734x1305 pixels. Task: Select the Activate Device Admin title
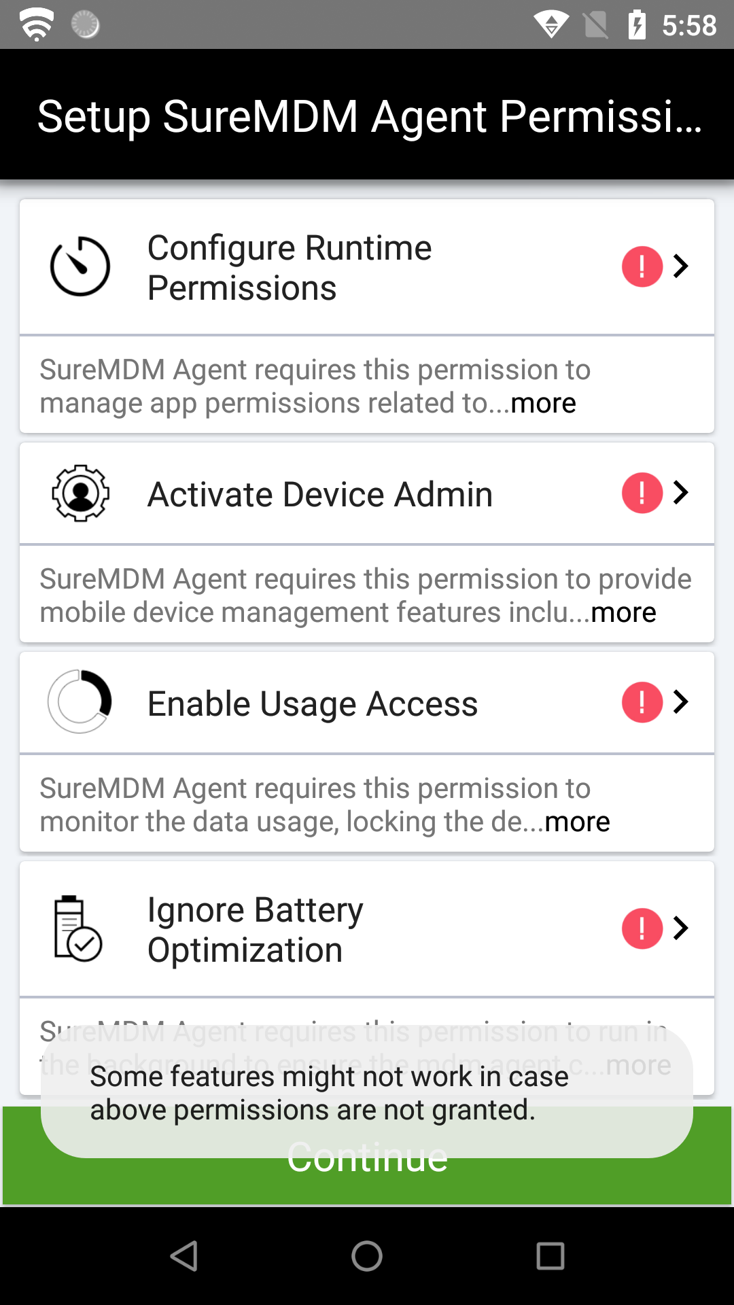(320, 494)
